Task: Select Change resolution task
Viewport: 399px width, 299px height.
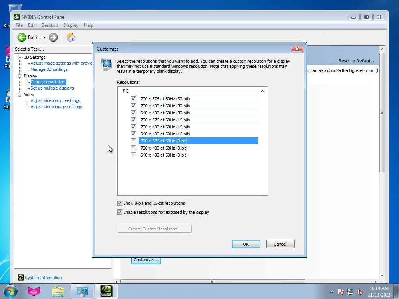Action: click(48, 82)
